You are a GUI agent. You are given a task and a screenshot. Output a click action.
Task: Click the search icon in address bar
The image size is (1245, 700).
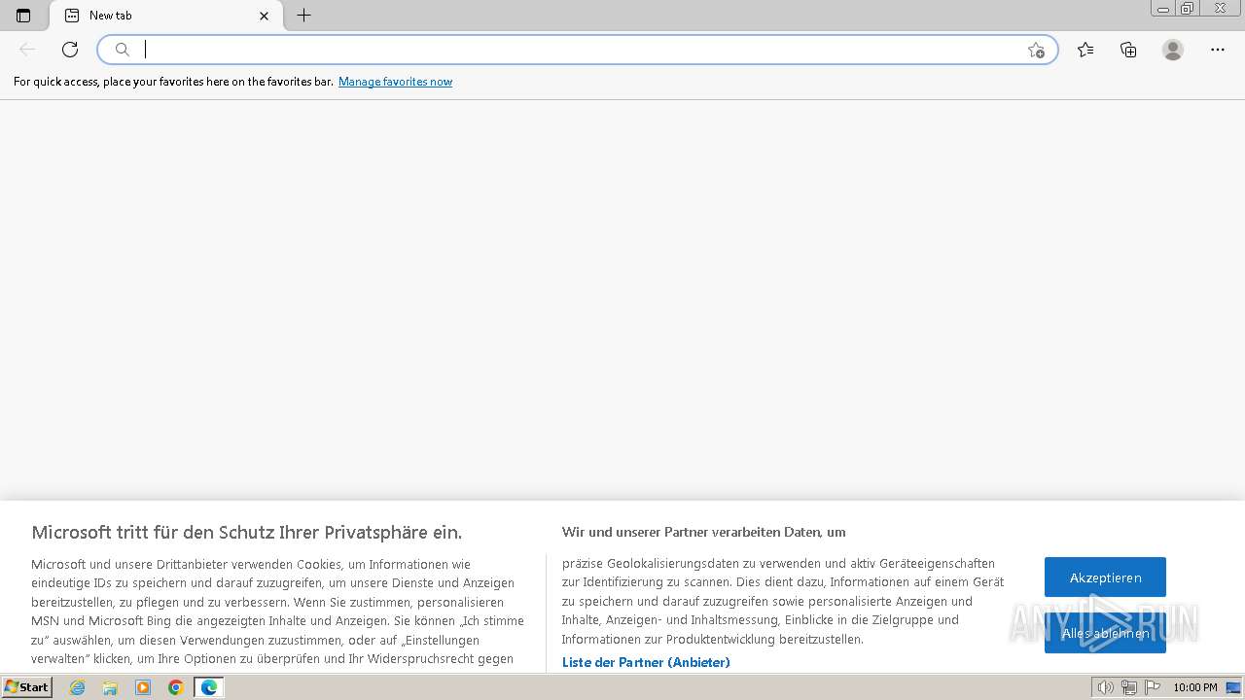point(123,50)
